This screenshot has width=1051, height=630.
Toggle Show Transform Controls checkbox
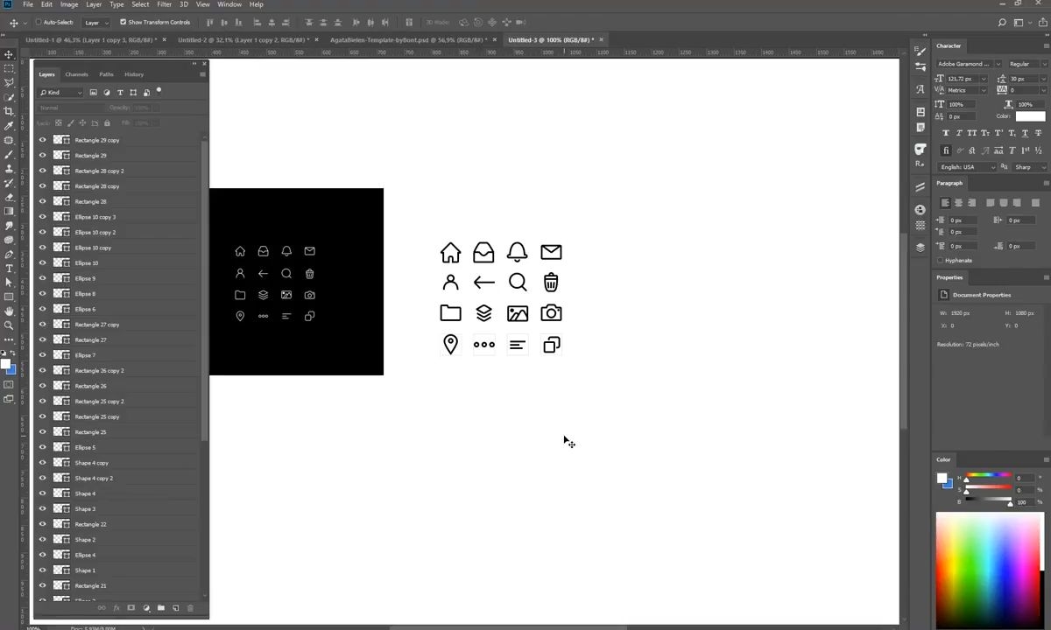[123, 22]
